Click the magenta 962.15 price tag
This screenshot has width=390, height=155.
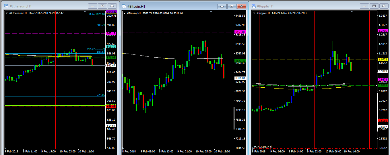111,34
